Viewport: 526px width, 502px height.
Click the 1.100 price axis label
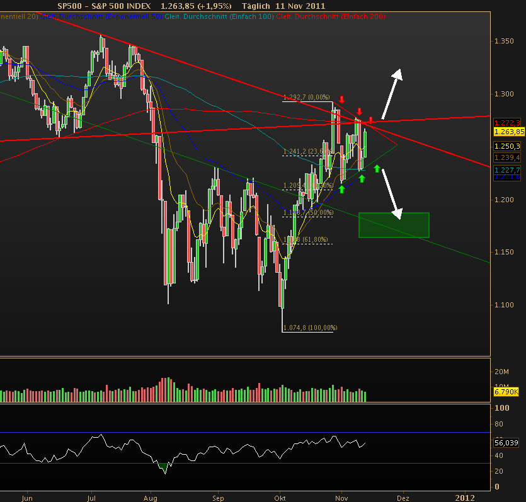(504, 305)
